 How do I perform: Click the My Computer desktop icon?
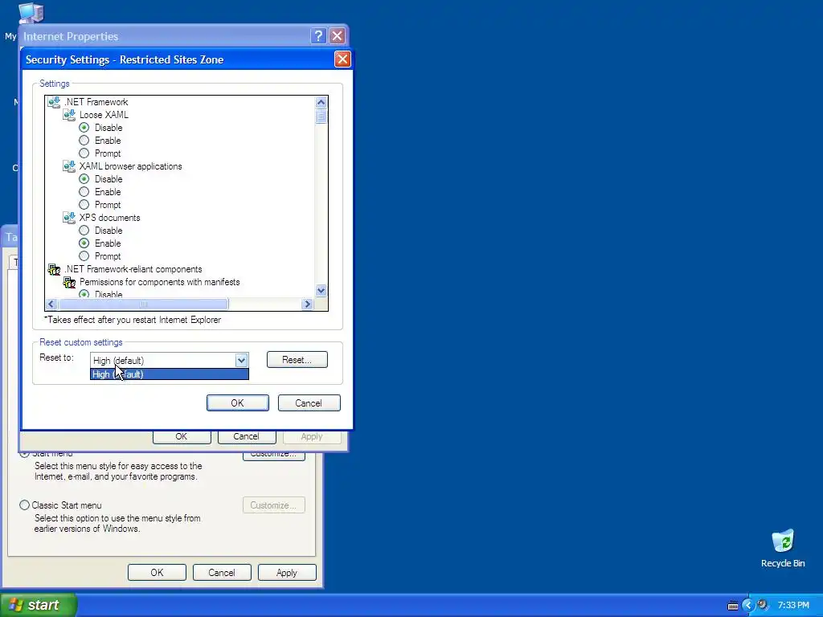pos(31,14)
